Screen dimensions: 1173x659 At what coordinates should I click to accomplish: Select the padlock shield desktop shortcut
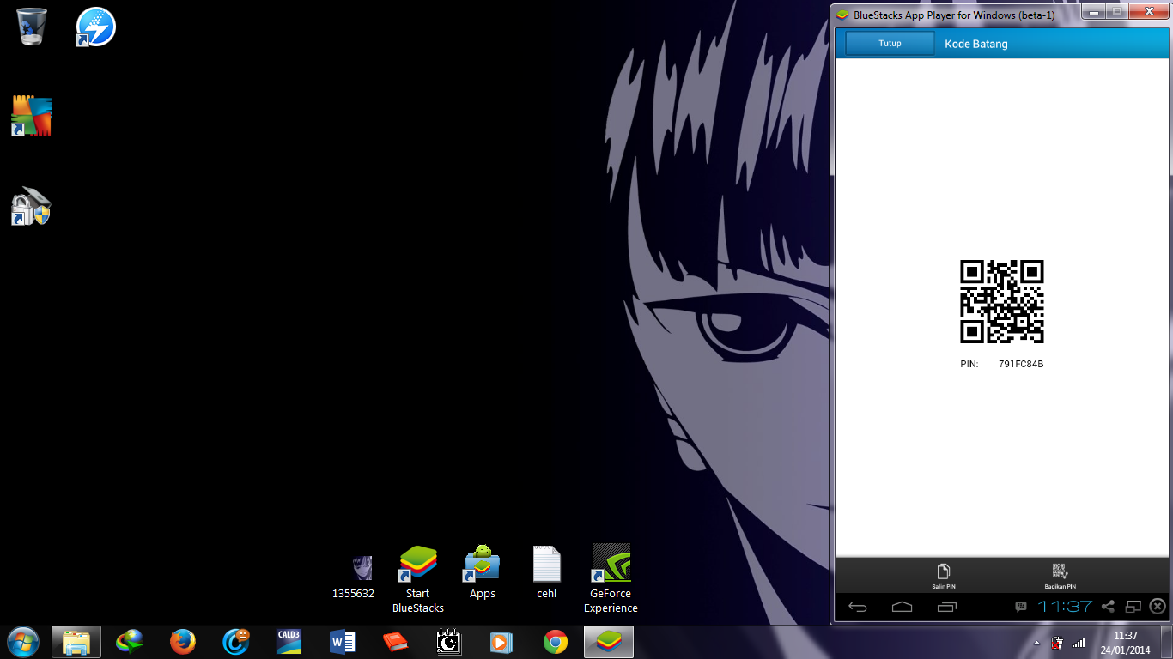pos(32,206)
